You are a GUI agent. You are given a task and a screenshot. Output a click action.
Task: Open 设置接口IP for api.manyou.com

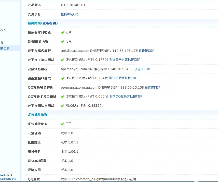[142, 69]
